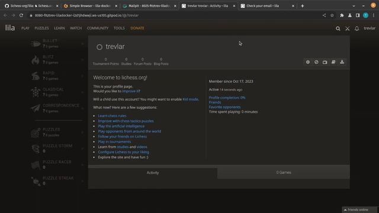Image resolution: width=379 pixels, height=213 pixels.
Task: Open Puzzle Racer stats
Action: (x=57, y=164)
